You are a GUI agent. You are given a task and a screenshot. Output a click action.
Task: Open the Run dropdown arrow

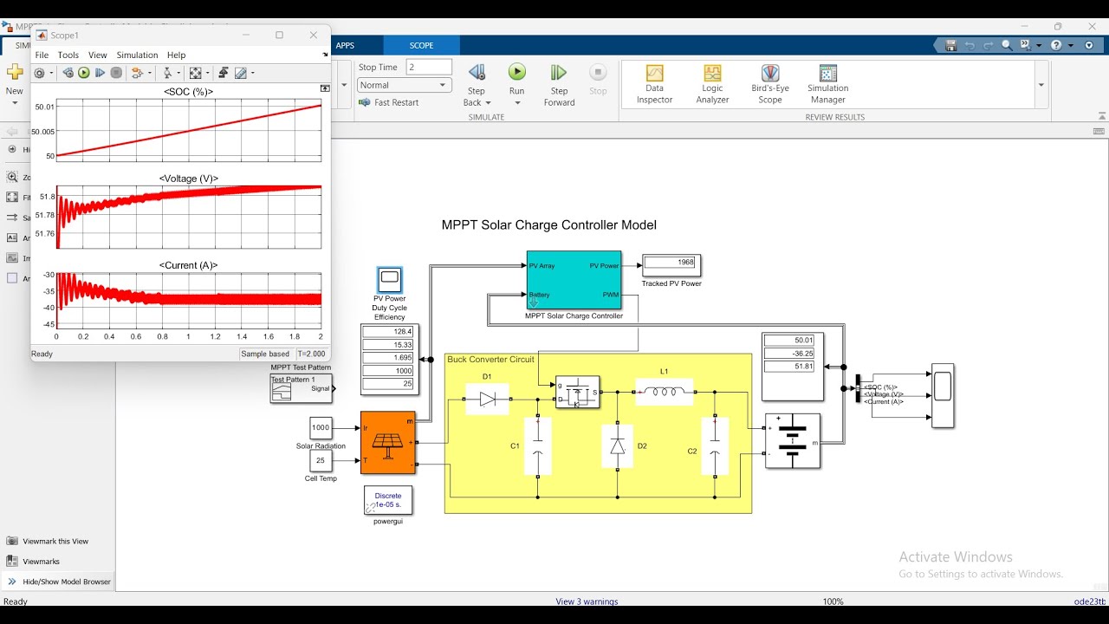click(517, 103)
